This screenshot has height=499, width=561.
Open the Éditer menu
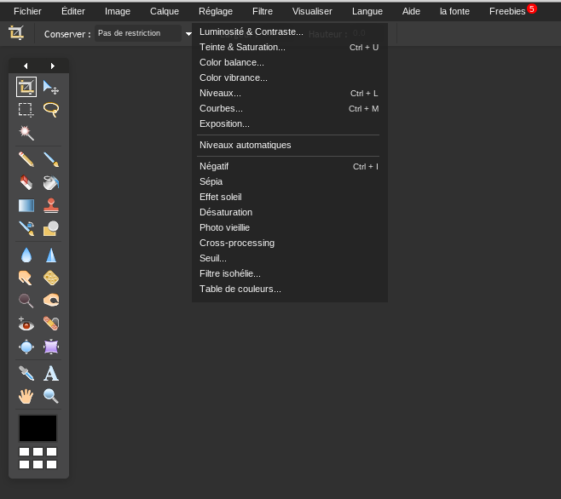(73, 11)
